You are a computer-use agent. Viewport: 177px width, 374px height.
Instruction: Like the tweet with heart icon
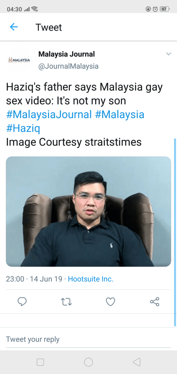111,301
